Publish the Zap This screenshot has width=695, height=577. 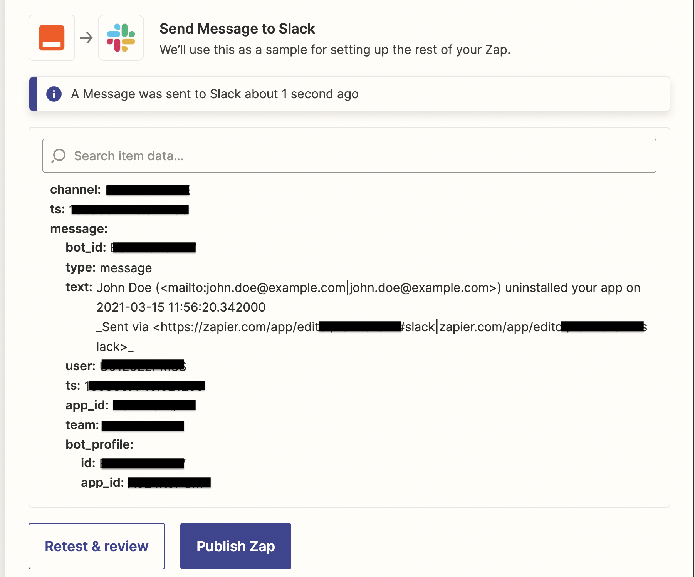click(x=236, y=546)
